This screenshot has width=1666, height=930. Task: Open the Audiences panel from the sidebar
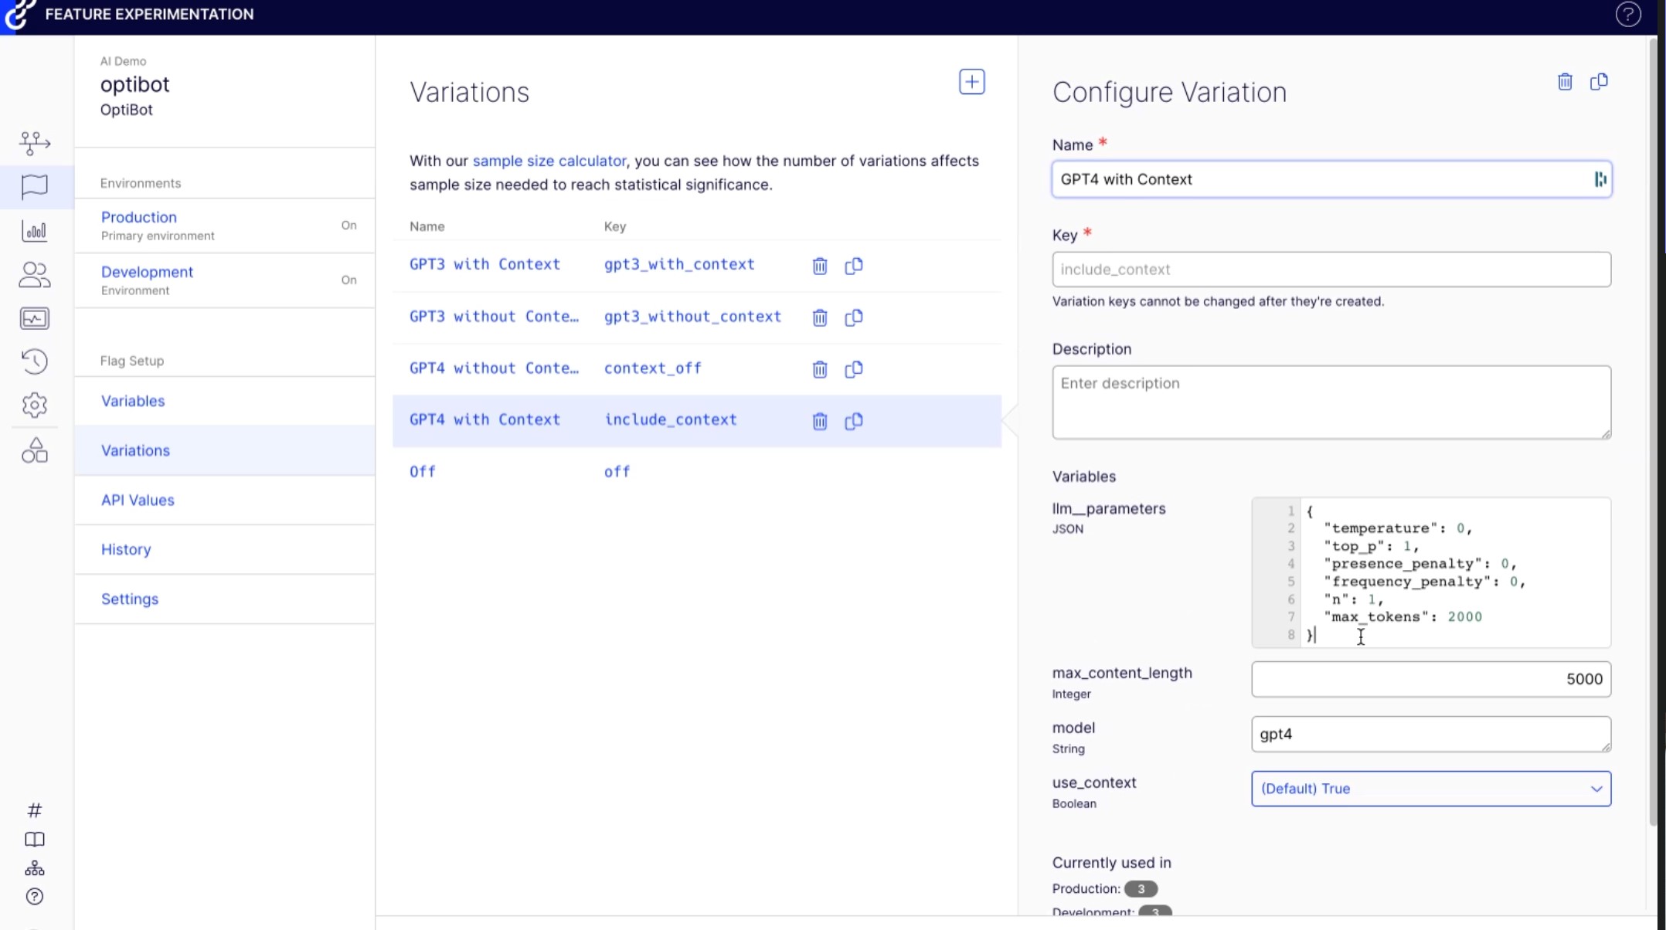[34, 275]
